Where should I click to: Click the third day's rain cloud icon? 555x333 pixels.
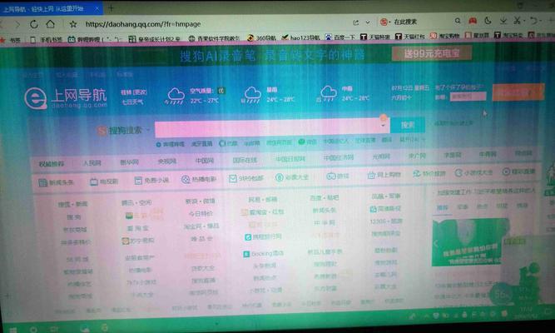point(327,93)
